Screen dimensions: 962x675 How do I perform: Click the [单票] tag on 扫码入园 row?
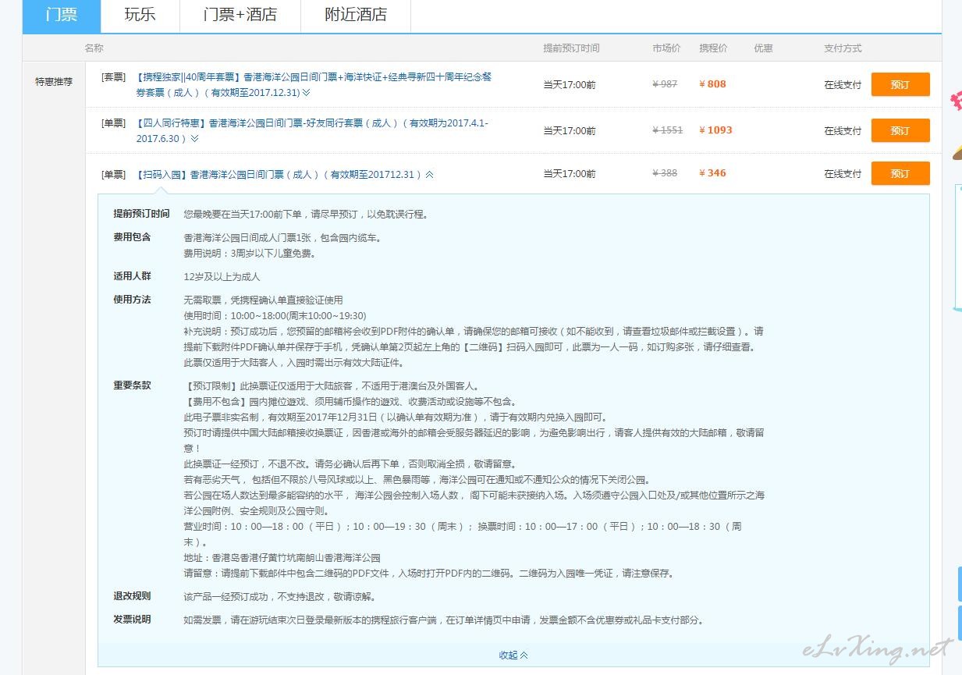pos(113,174)
